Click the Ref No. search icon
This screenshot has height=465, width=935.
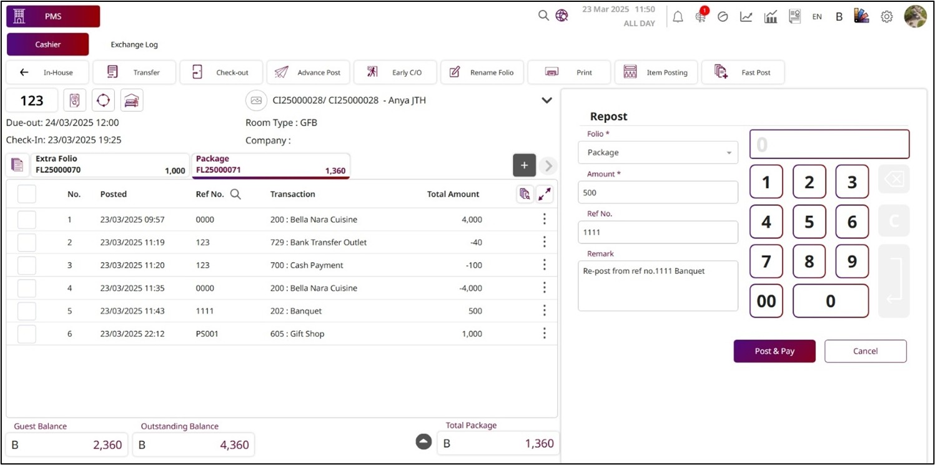pos(235,194)
